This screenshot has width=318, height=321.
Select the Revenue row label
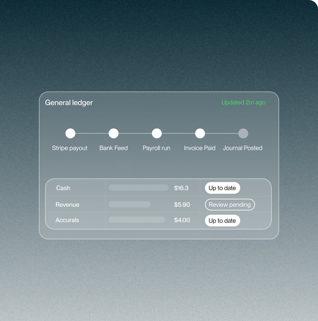(x=67, y=205)
